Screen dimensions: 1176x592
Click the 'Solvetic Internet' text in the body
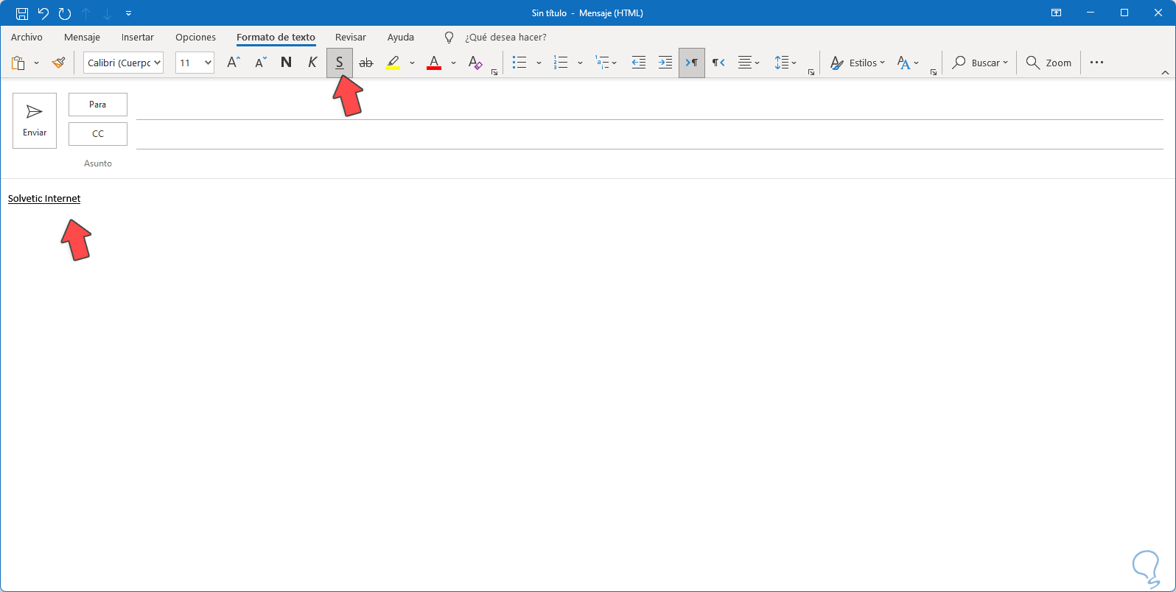(44, 199)
